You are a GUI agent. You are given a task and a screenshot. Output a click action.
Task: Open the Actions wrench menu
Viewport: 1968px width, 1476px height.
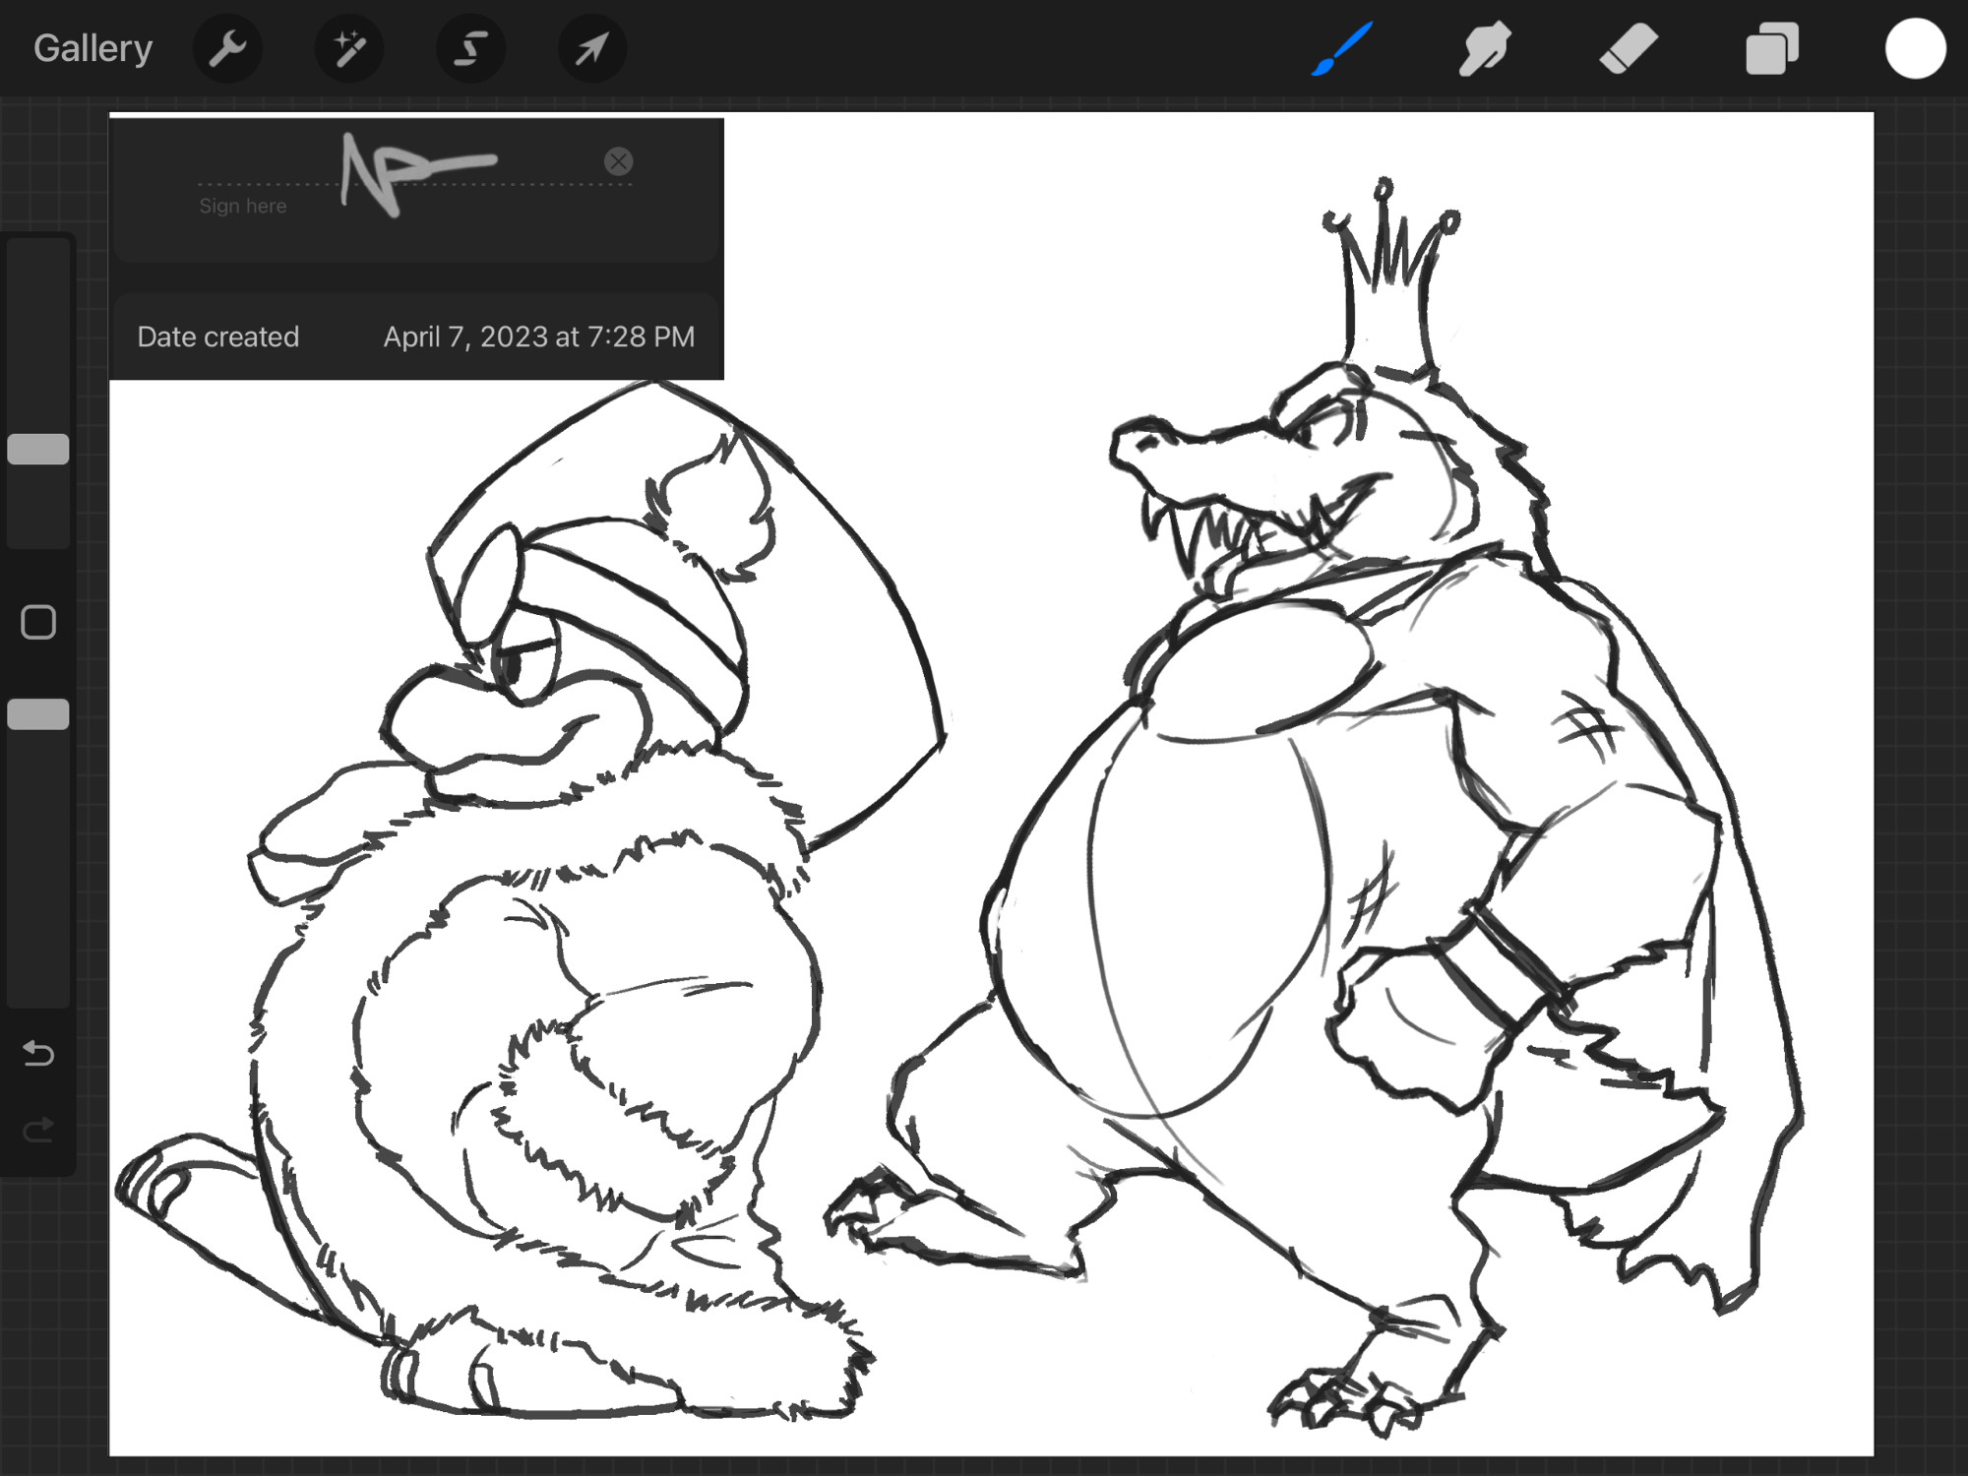[227, 48]
